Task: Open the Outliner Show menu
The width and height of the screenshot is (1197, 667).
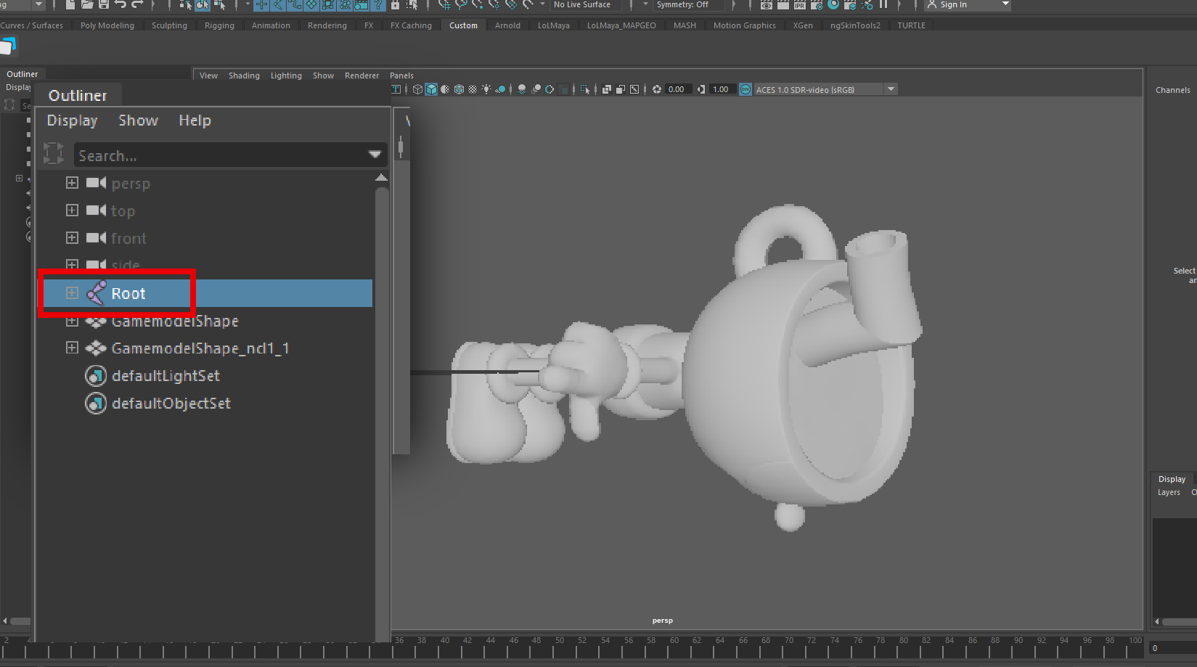Action: (x=138, y=120)
